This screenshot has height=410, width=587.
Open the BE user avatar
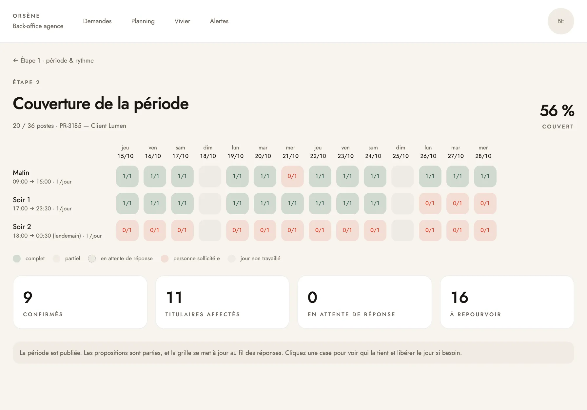click(x=561, y=21)
